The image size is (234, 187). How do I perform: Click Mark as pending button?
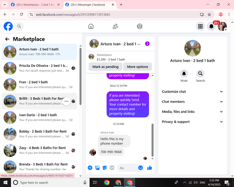(105, 67)
